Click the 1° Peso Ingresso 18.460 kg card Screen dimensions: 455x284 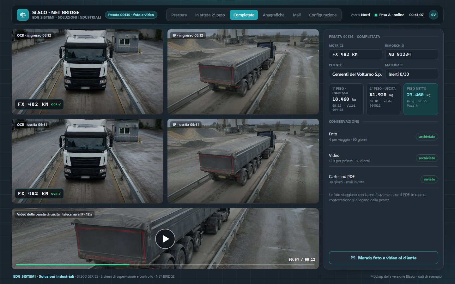point(346,99)
